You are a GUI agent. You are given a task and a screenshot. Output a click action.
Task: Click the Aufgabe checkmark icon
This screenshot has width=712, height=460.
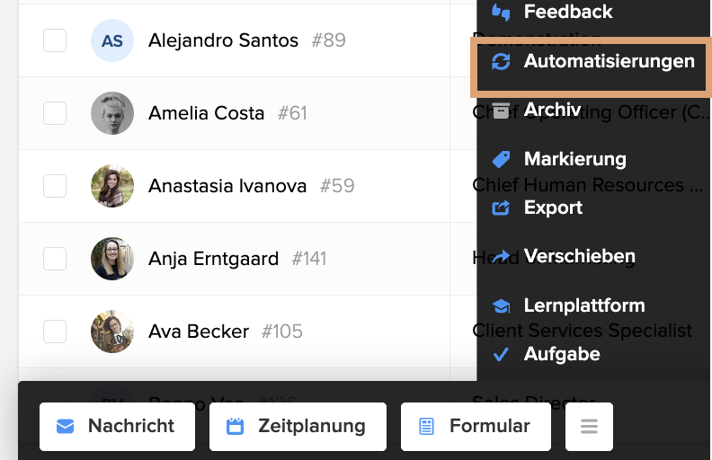click(x=501, y=354)
